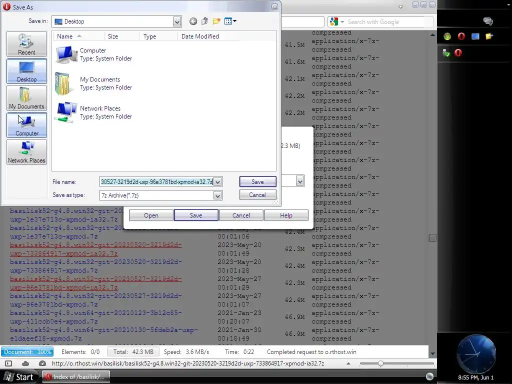512x384 pixels.
Task: Click Cancel in the download dialog
Action: 241,215
